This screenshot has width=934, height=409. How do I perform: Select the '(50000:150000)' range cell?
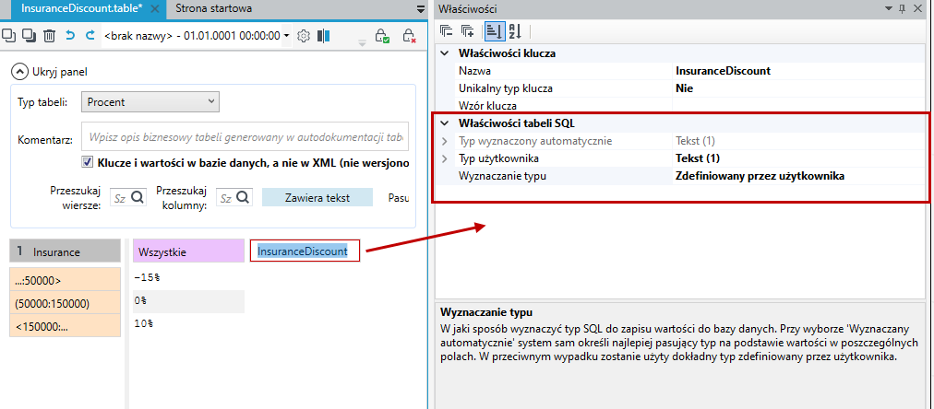click(x=65, y=302)
